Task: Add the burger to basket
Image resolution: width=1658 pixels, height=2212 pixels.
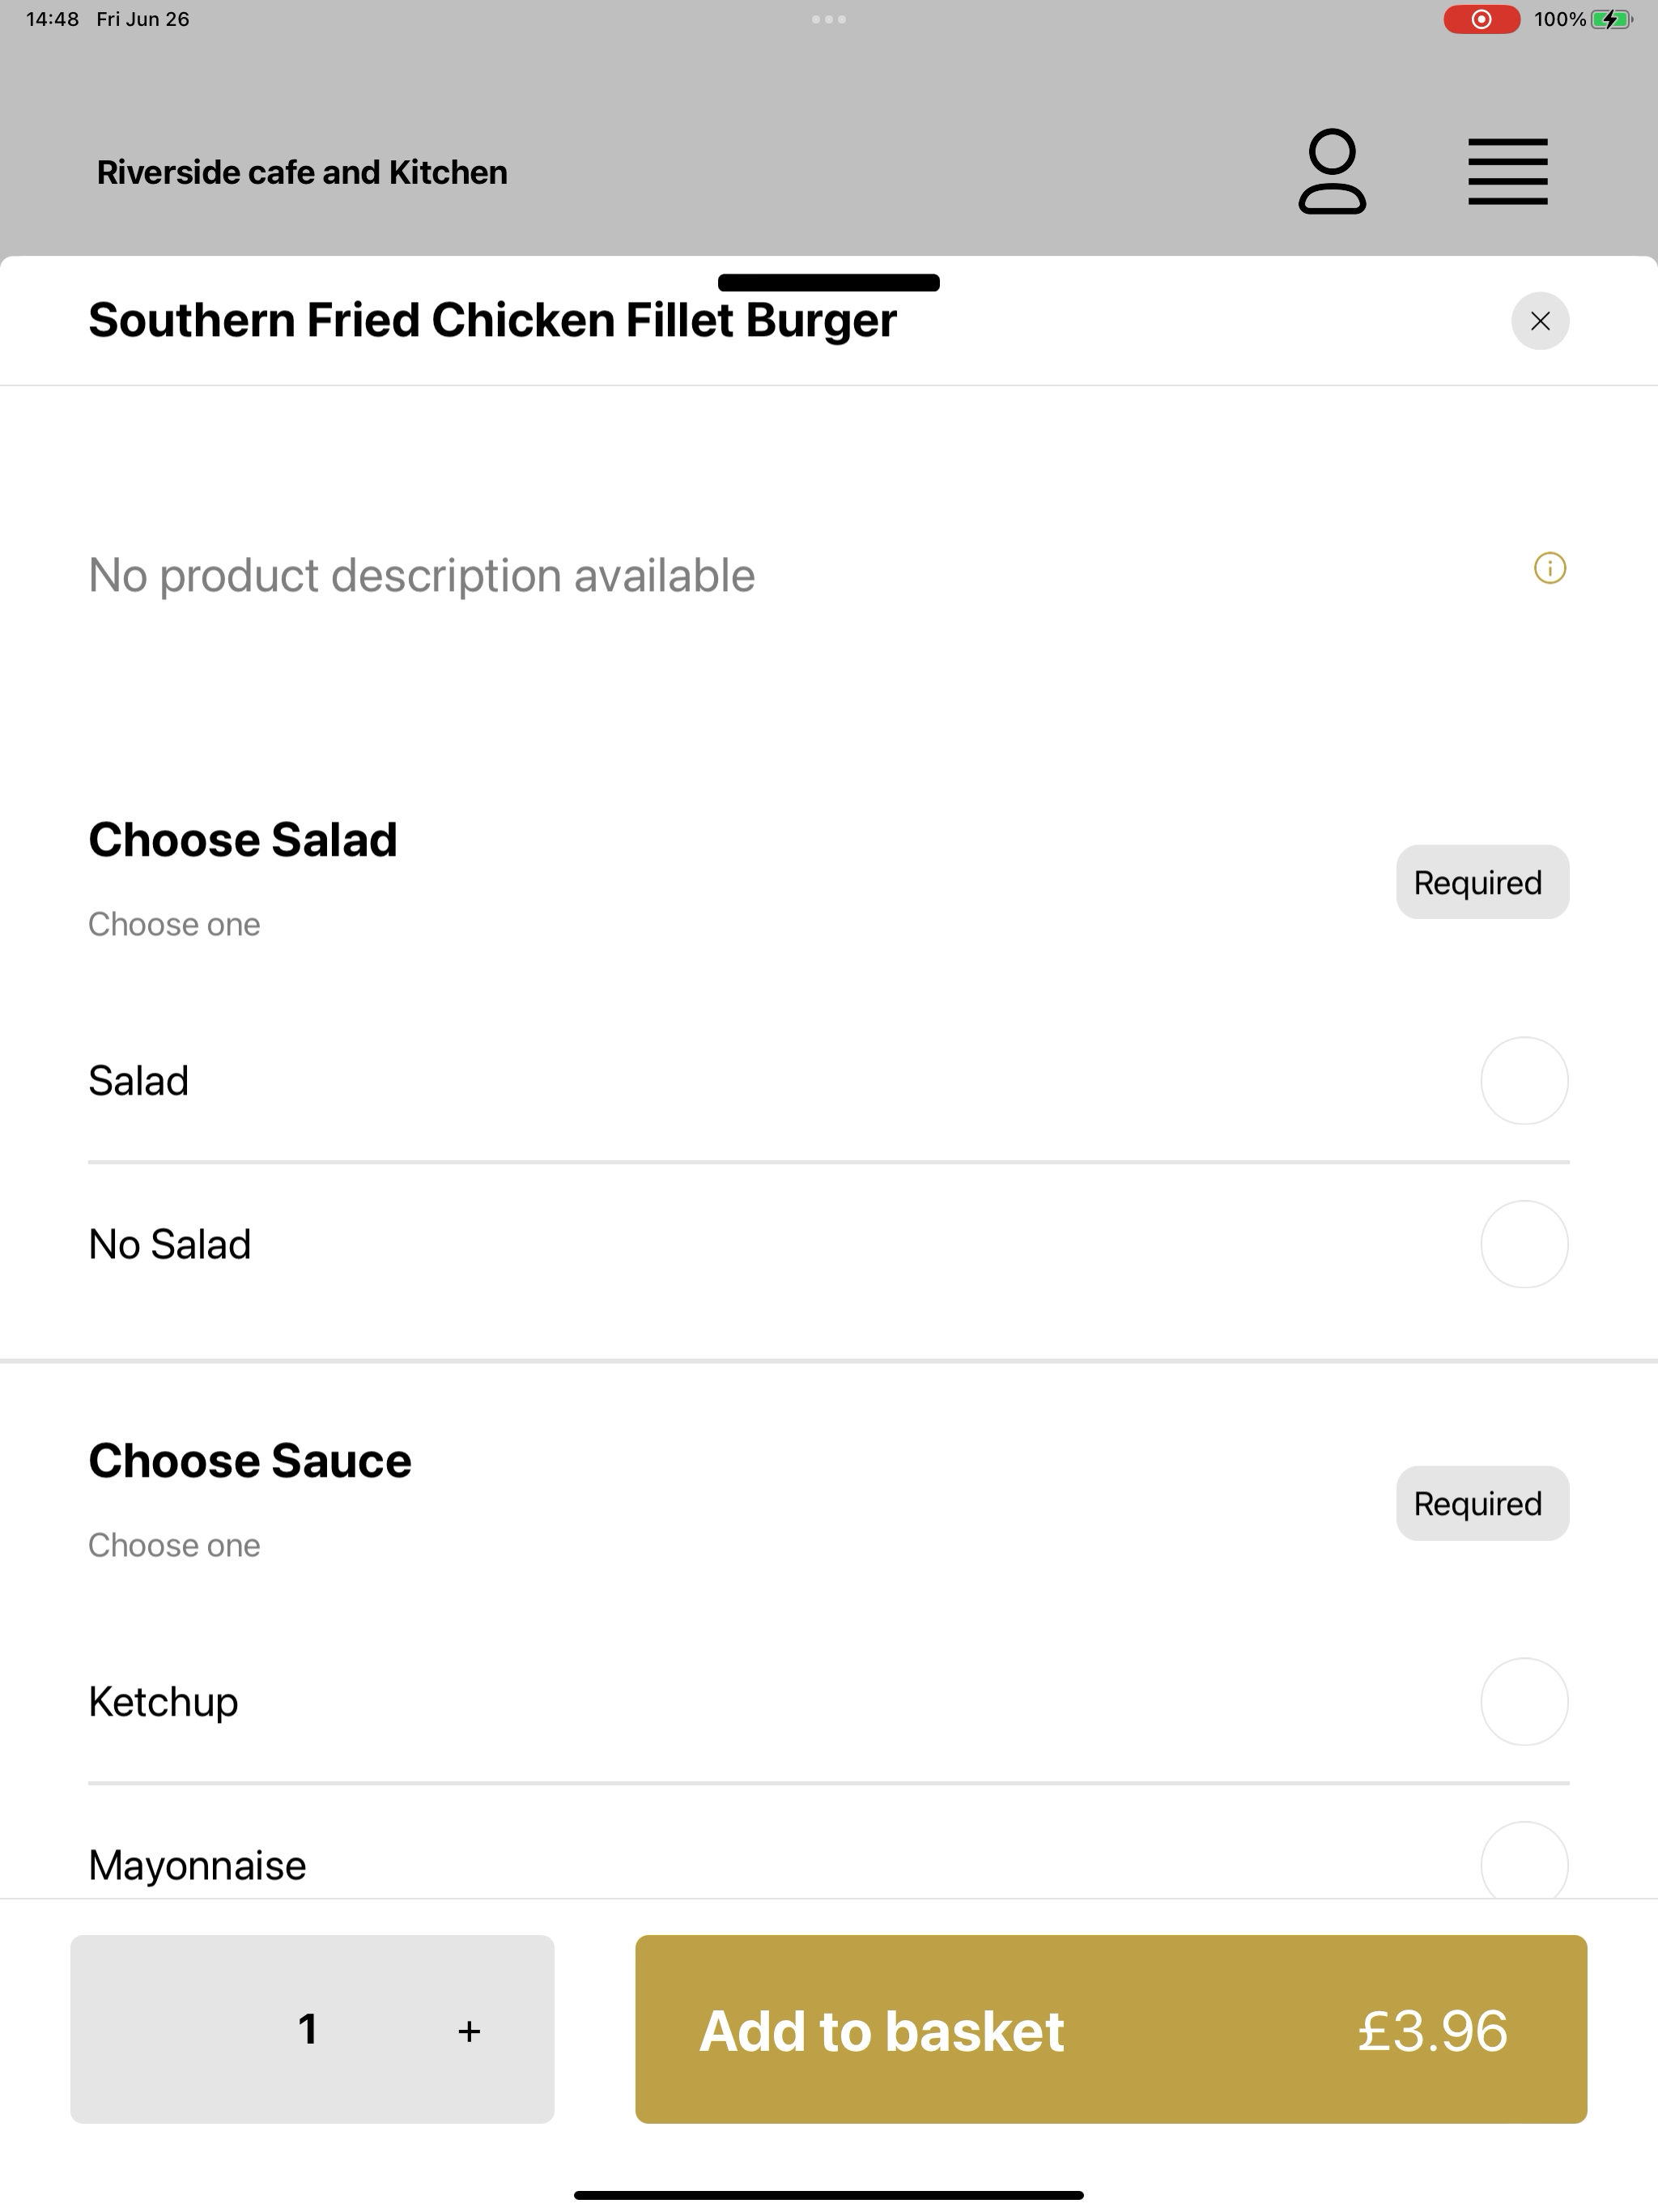Action: click(x=1111, y=2029)
